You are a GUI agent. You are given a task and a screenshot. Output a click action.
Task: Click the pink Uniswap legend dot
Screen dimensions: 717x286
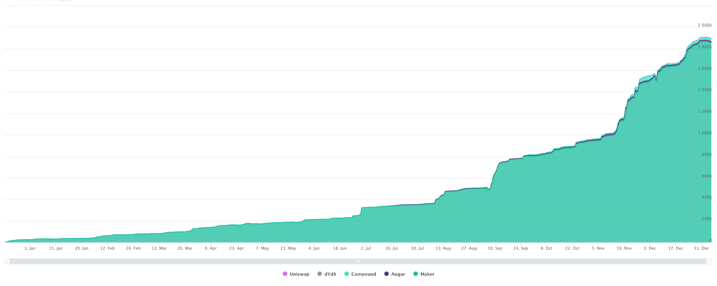tap(285, 274)
